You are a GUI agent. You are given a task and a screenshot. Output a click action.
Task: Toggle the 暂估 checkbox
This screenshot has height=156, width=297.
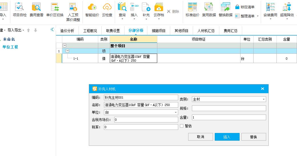(182, 126)
